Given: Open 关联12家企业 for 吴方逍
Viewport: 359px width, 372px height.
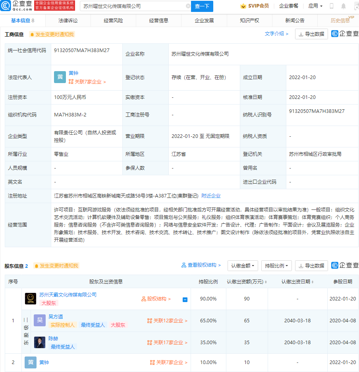Looking at the screenshot, I should pyautogui.click(x=167, y=321).
